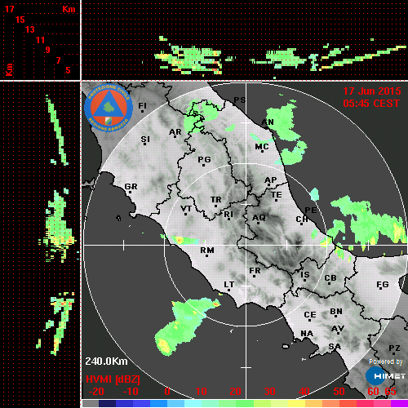Click the radar center crosshair

(x=246, y=245)
